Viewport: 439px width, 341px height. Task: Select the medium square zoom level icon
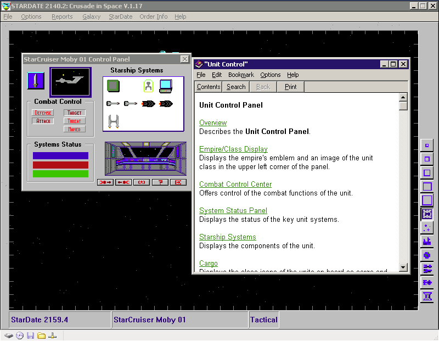click(427, 173)
